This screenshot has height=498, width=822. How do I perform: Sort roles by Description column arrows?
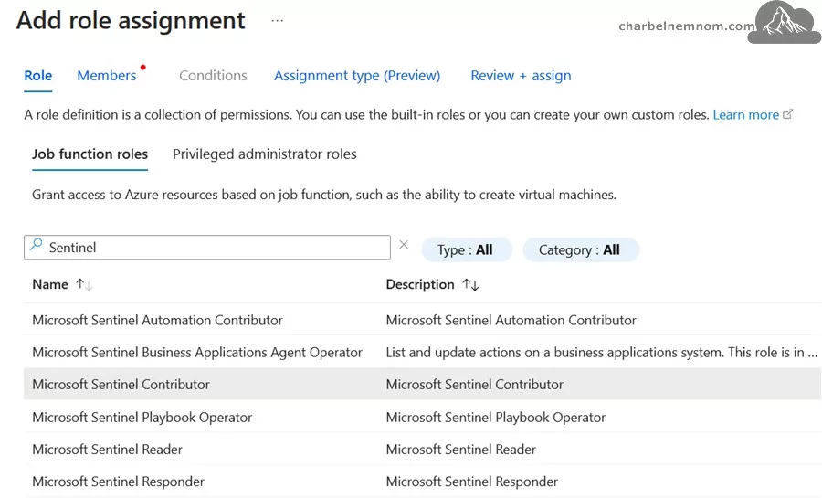470,285
